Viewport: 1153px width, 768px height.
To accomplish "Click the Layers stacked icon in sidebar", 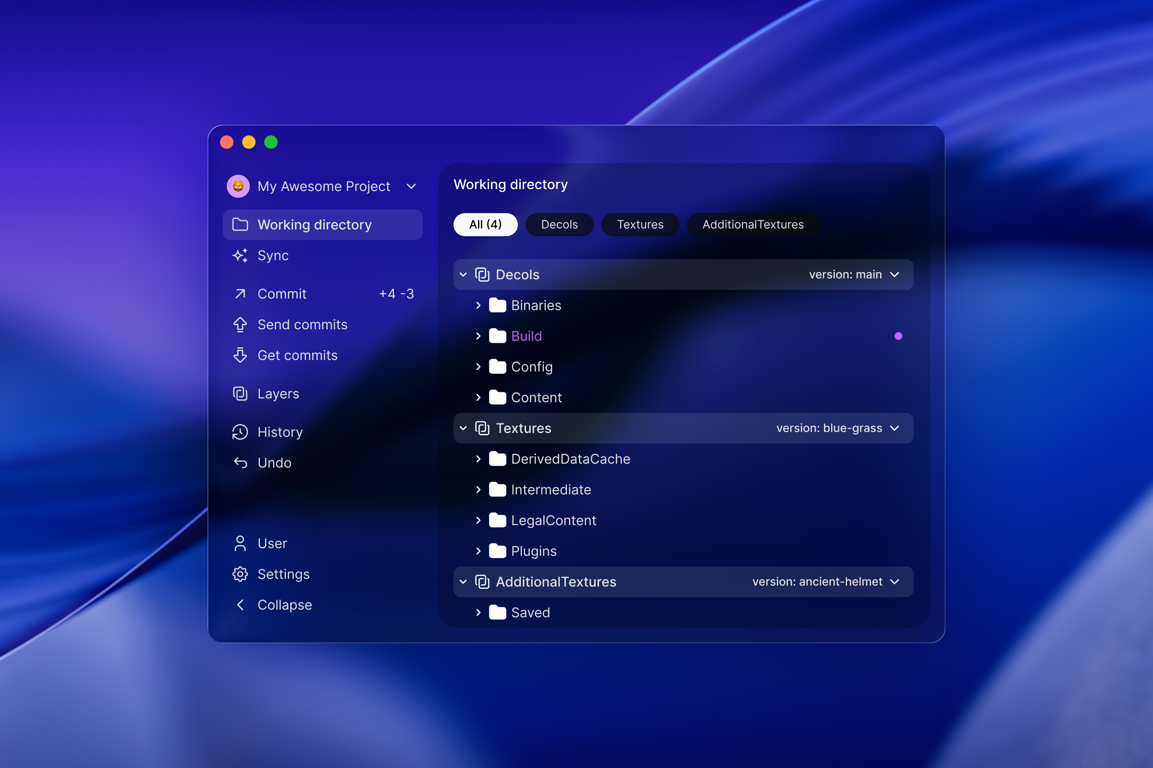I will pyautogui.click(x=240, y=394).
